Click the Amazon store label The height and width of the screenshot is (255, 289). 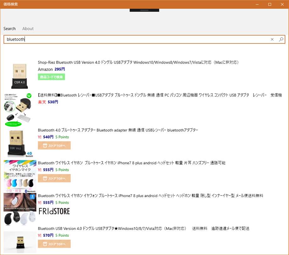coord(45,69)
